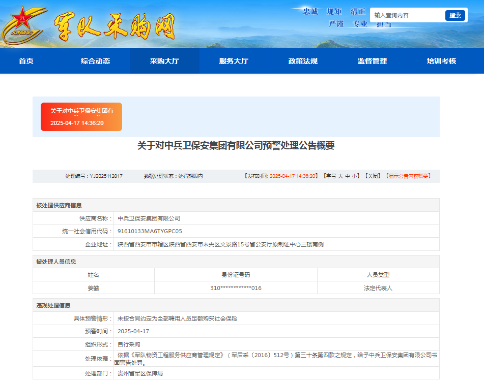Click the 法定代表人 cell

(x=378, y=288)
